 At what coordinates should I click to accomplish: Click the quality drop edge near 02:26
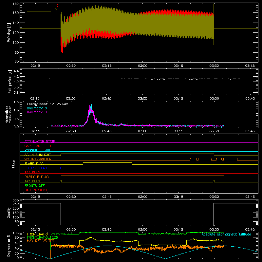click(x=61, y=214)
